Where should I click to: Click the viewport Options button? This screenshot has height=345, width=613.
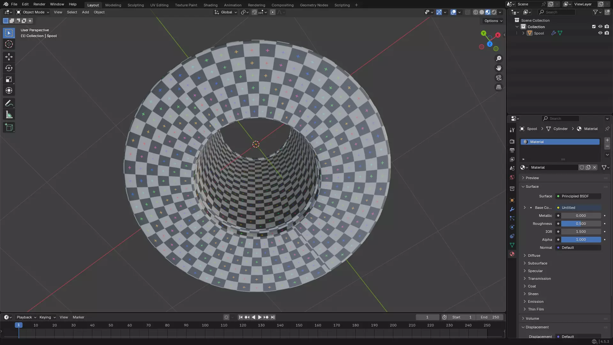click(x=493, y=21)
